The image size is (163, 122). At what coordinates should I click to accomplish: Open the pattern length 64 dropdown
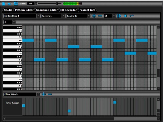114,16
